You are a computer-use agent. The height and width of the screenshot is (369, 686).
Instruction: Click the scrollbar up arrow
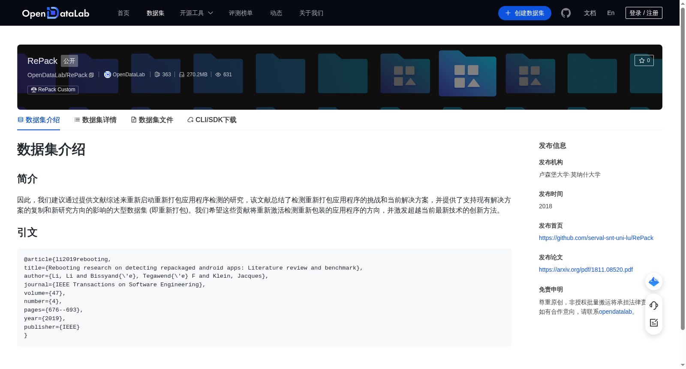pos(683,3)
